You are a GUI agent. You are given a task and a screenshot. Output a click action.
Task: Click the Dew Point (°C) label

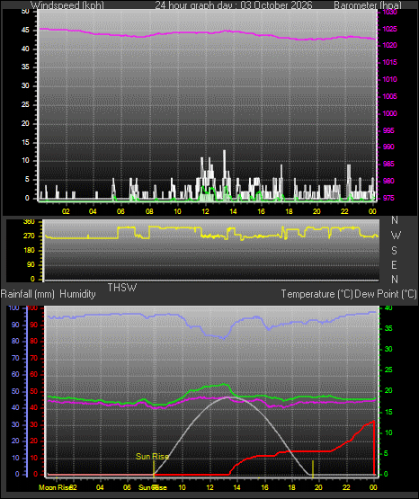386,294
